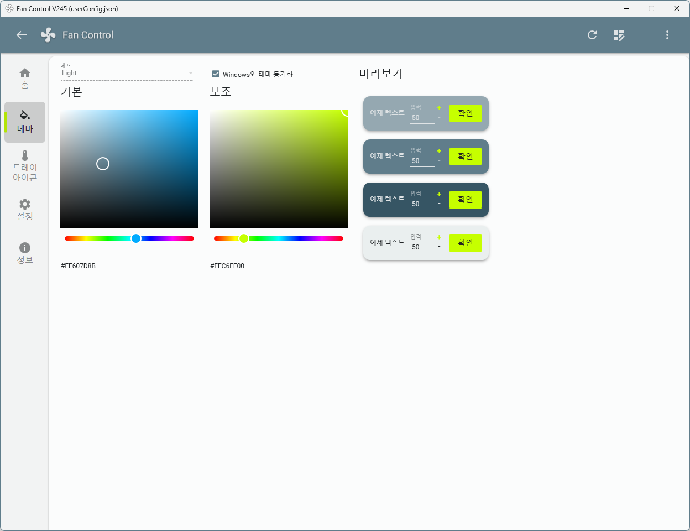690x531 pixels.
Task: Click the Fan Control fan logo
Action: 48,35
